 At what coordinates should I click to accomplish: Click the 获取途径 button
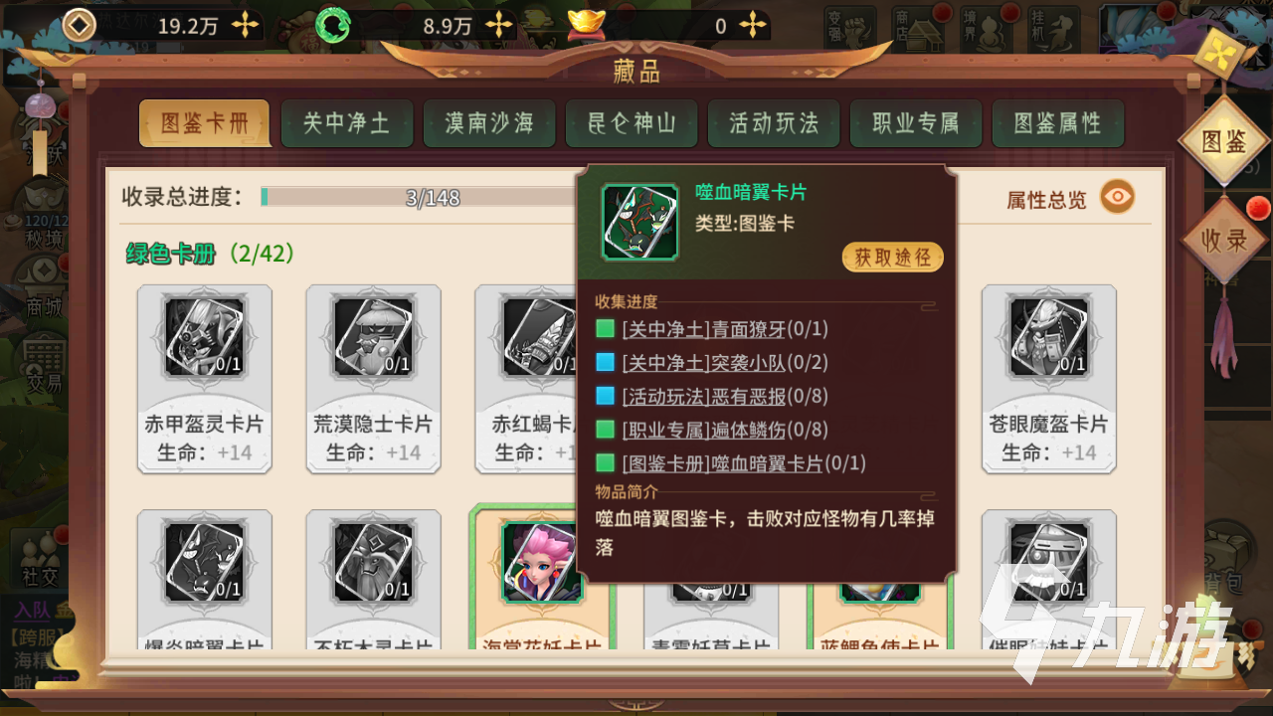tap(892, 258)
